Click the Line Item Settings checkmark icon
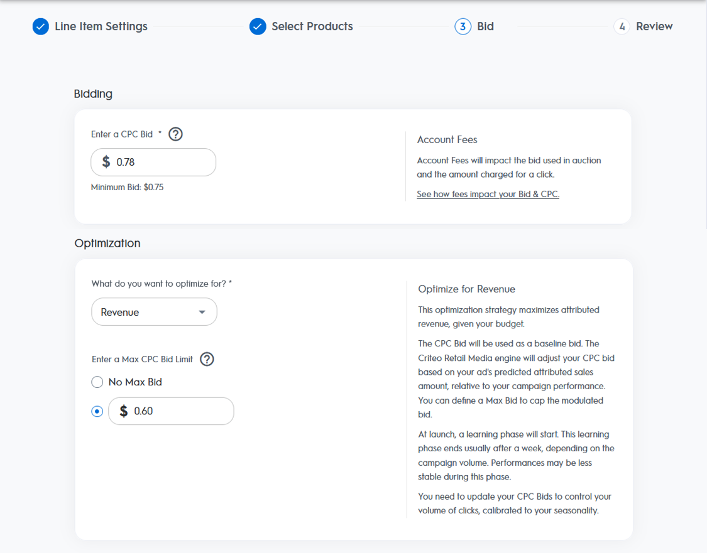 point(41,26)
